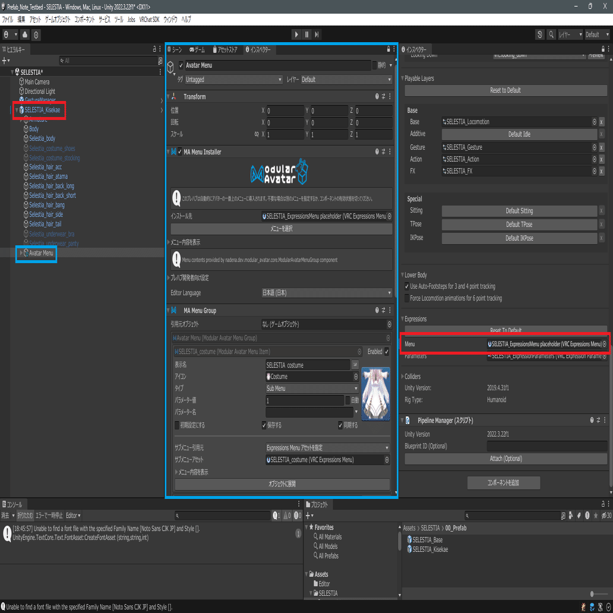The width and height of the screenshot is (613, 613).
Task: Toggle the Scale constrained proportions link icon
Action: tap(257, 134)
